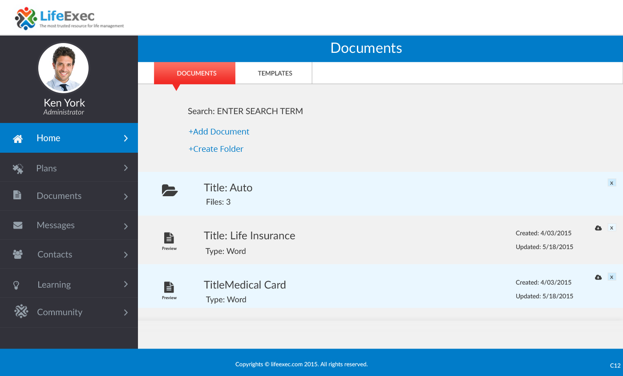Click Type: Word under Life Insurance
The width and height of the screenshot is (623, 376).
tap(226, 251)
